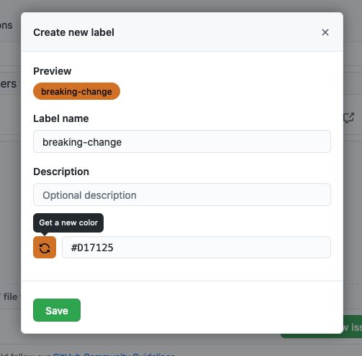Click the Optional description input field

coord(182,195)
